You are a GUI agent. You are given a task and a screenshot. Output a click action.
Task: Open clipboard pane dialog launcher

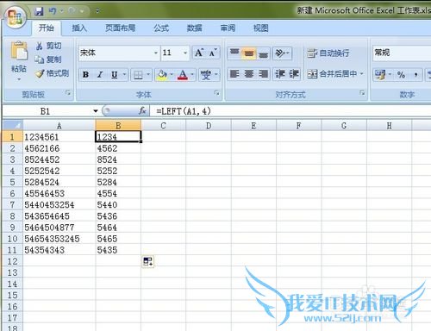tap(68, 93)
